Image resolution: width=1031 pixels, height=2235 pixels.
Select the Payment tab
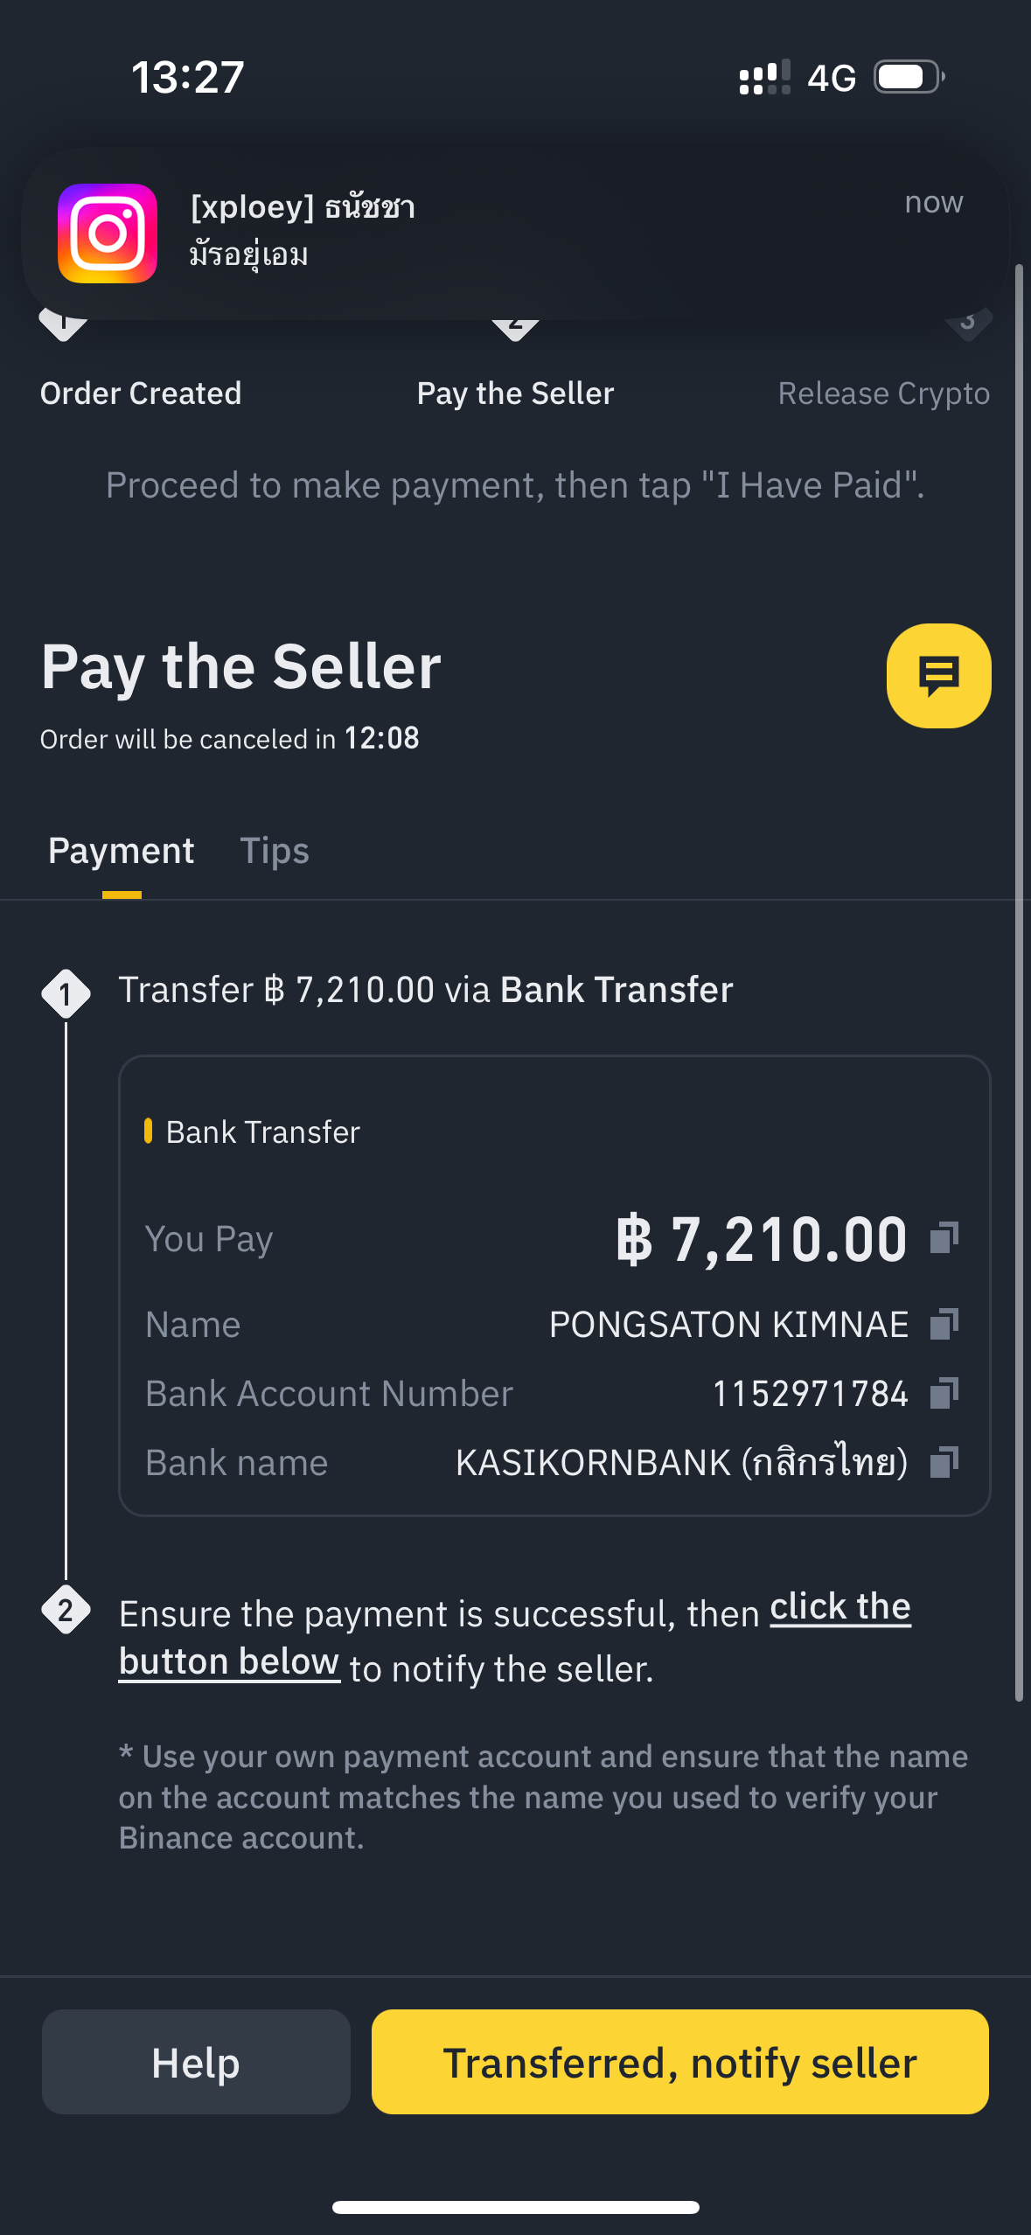click(x=122, y=851)
